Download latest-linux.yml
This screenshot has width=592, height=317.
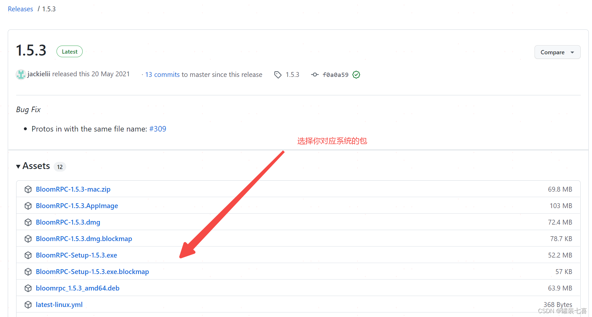(59, 305)
